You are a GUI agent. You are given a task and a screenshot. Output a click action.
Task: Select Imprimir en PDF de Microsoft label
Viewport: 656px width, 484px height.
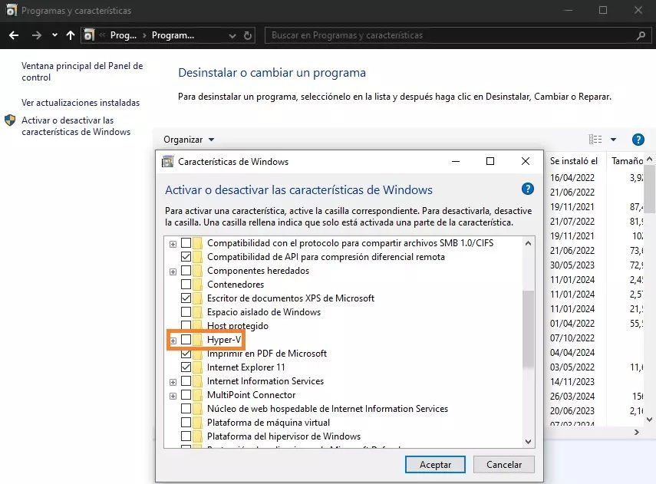[x=267, y=354]
